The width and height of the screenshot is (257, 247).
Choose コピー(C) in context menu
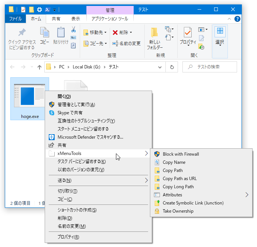[x=98, y=199]
